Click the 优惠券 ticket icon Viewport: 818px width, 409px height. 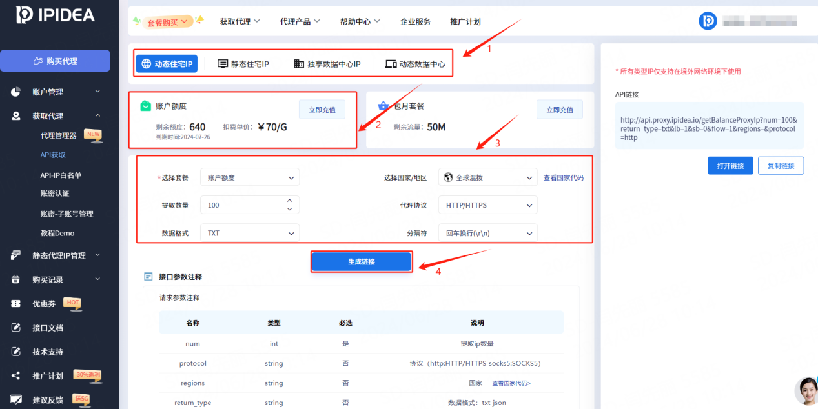[x=16, y=303]
